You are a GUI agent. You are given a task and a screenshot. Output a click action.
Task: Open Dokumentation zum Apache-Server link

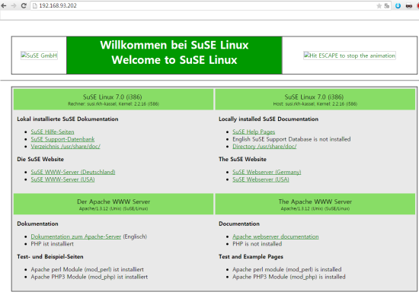pyautogui.click(x=76, y=236)
